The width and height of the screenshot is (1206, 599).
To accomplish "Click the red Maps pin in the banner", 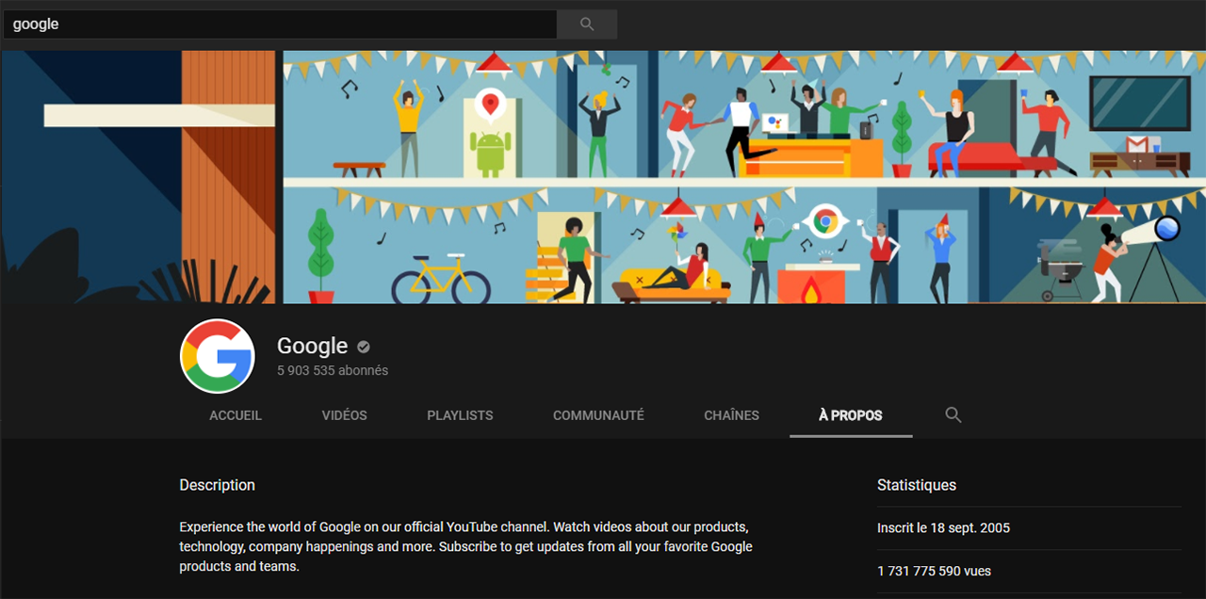I will point(488,105).
